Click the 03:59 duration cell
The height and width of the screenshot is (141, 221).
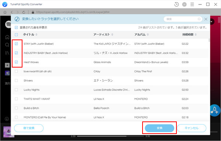[x=185, y=62]
